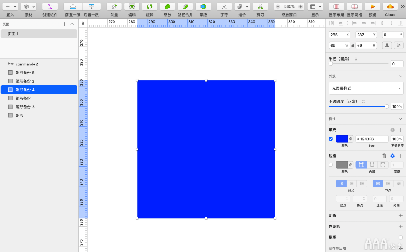Click the 蒙版 mask tool icon

pyautogui.click(x=203, y=6)
